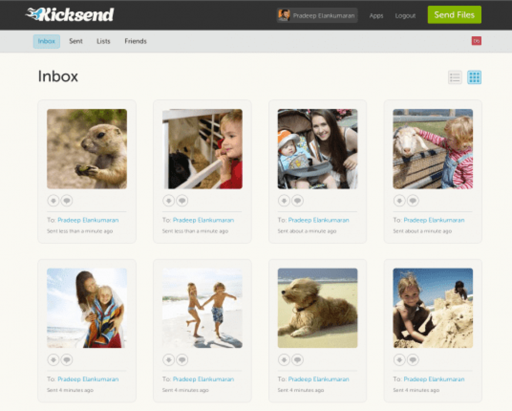Open the golden dog on beach thumbnail

click(x=317, y=308)
